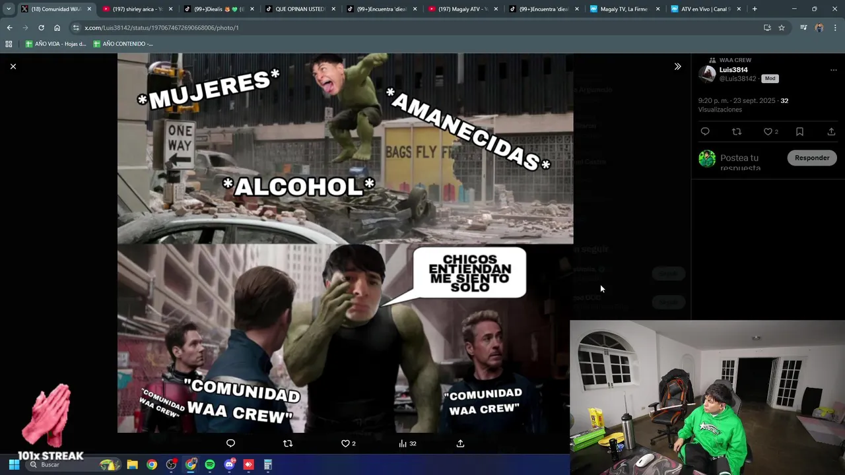Click the reply icon in the right panel

tap(705, 131)
